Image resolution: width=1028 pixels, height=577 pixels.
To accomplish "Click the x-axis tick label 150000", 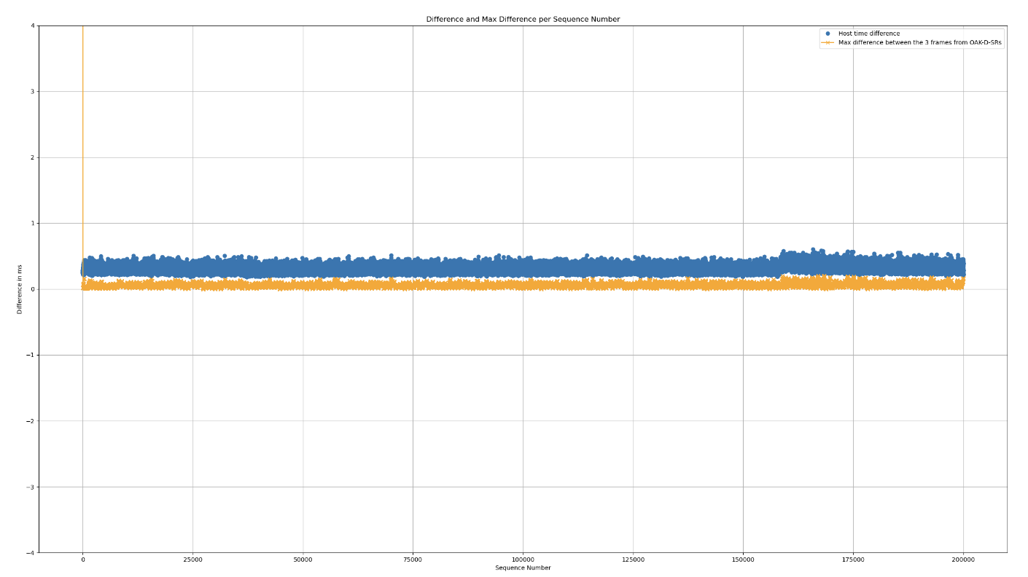I will tap(743, 560).
